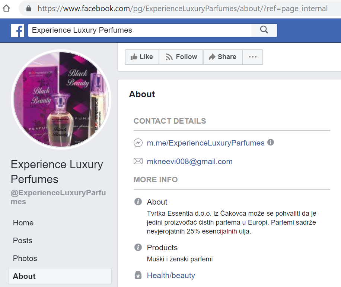Click the browser home icon
341x287 pixels.
tap(6, 8)
